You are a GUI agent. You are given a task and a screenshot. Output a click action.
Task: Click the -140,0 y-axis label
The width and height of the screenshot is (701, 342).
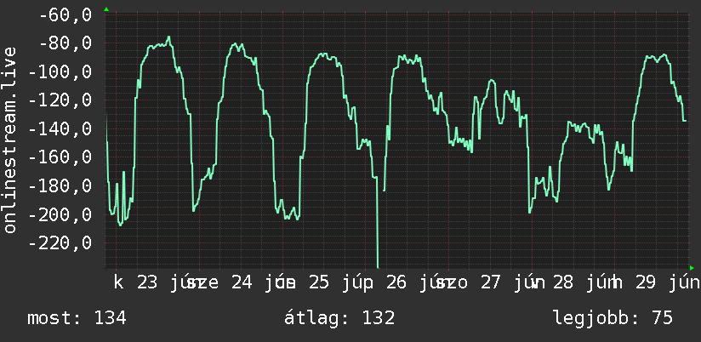click(x=60, y=129)
